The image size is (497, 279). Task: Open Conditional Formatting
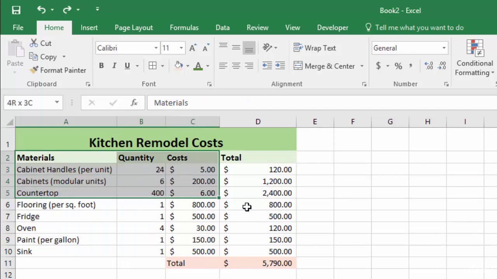474,58
